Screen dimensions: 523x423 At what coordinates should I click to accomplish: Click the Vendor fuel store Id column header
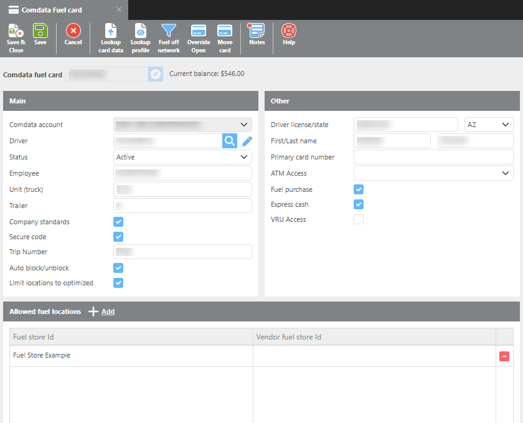click(374, 337)
